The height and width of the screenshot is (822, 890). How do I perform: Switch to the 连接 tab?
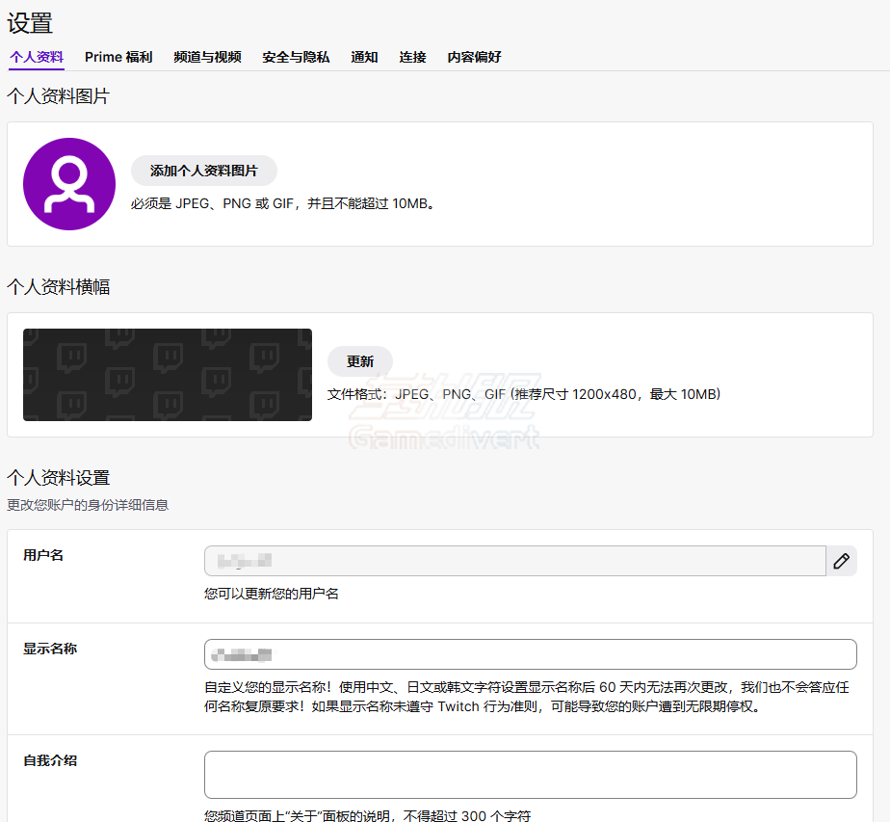(x=412, y=58)
